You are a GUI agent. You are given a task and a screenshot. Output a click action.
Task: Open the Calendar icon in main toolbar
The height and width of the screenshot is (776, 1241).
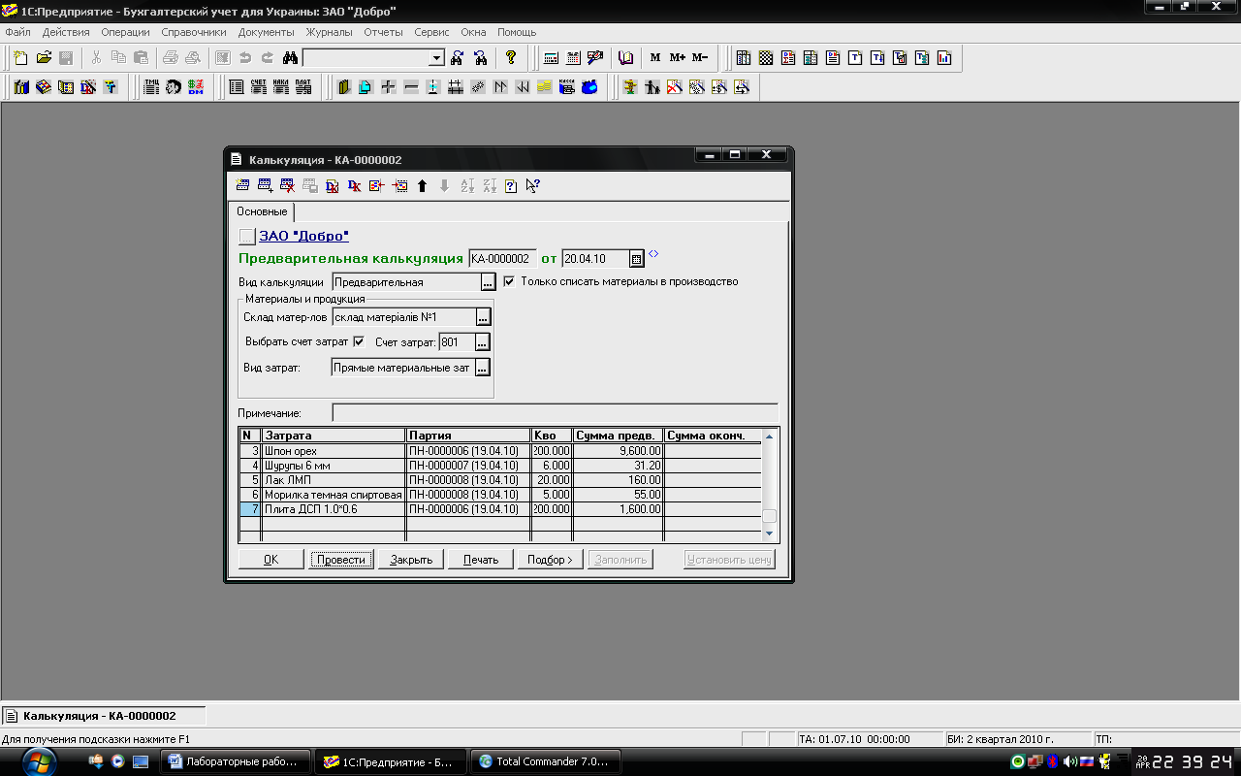(573, 58)
